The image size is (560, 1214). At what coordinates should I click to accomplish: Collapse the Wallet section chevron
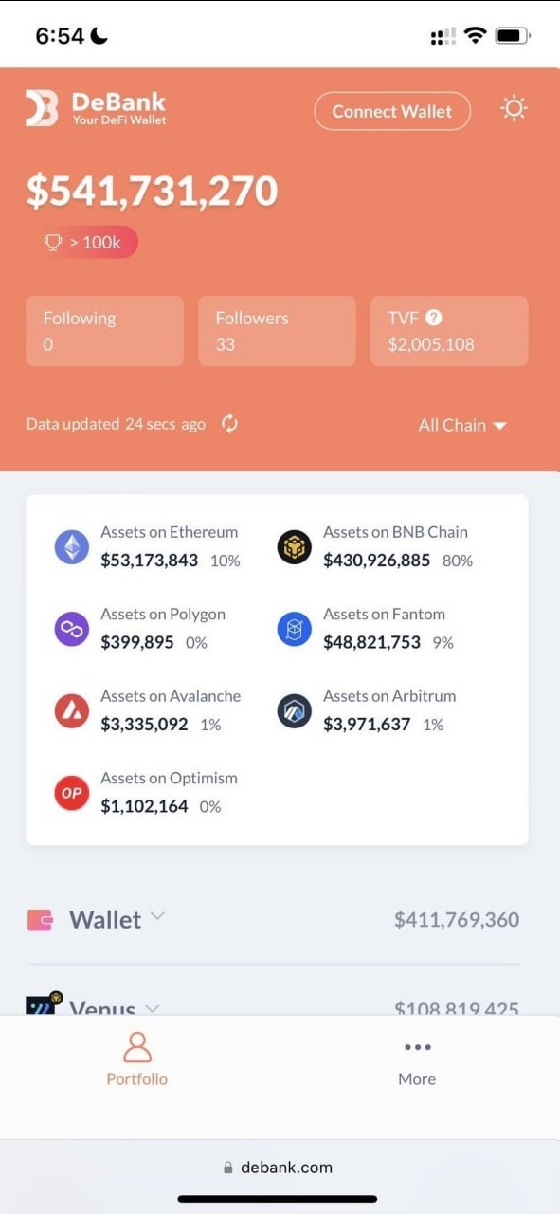tap(157, 916)
